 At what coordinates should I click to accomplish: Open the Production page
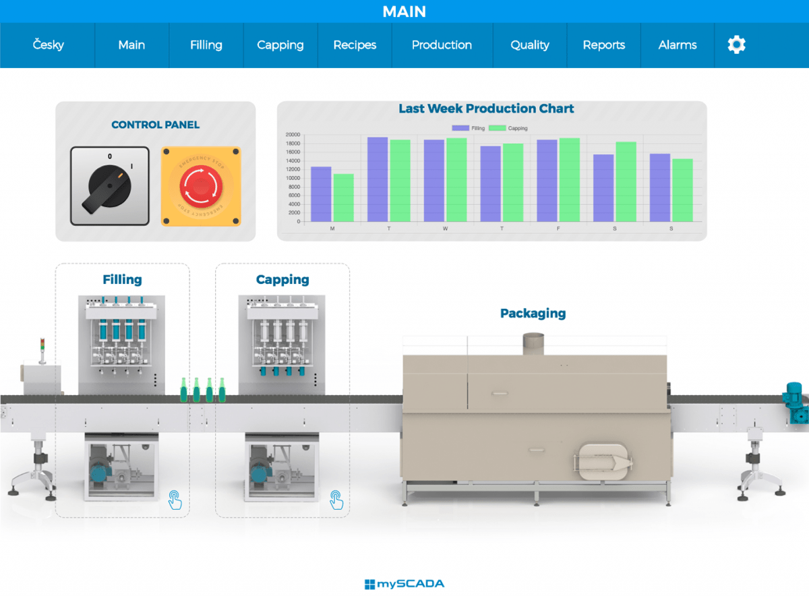442,45
